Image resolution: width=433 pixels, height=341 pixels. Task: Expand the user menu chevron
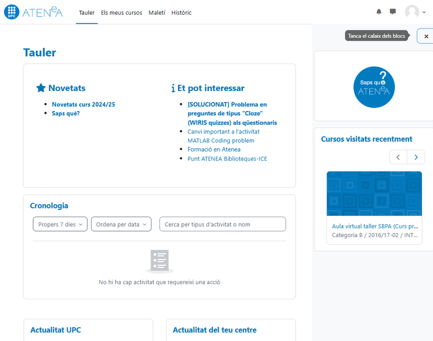point(424,12)
